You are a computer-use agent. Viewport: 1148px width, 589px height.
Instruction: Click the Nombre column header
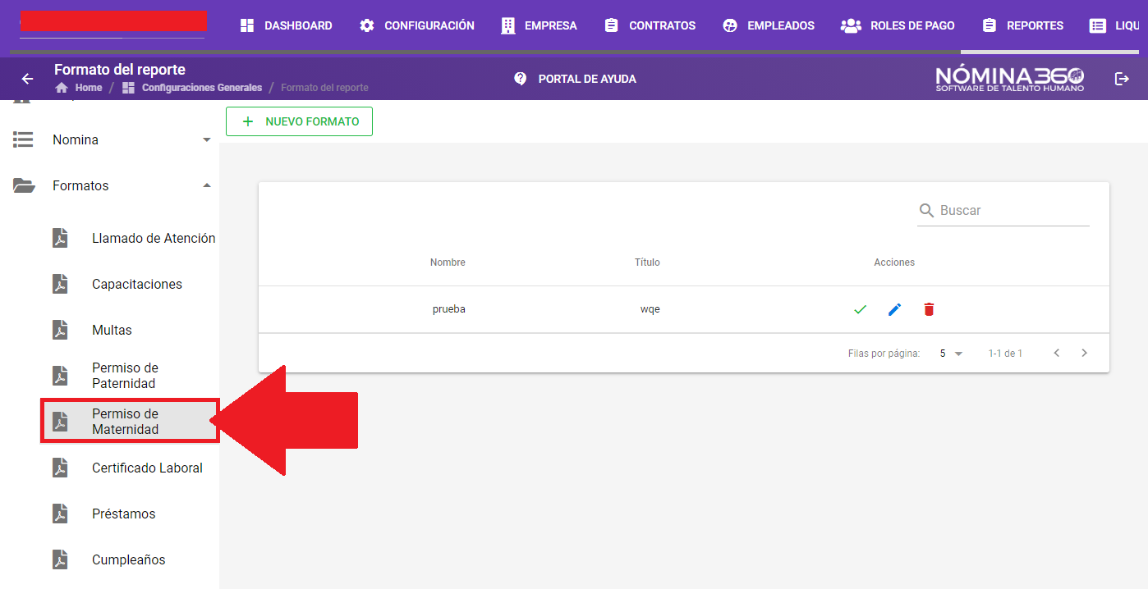click(448, 263)
